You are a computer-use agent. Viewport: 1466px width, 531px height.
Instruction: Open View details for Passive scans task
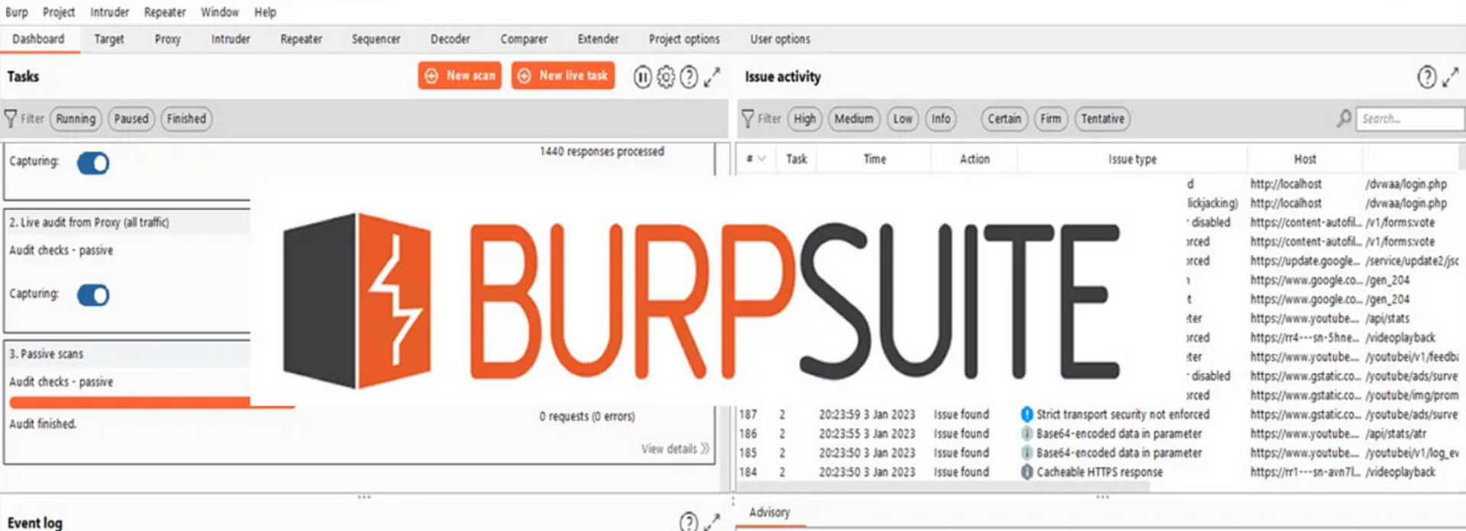coord(675,449)
